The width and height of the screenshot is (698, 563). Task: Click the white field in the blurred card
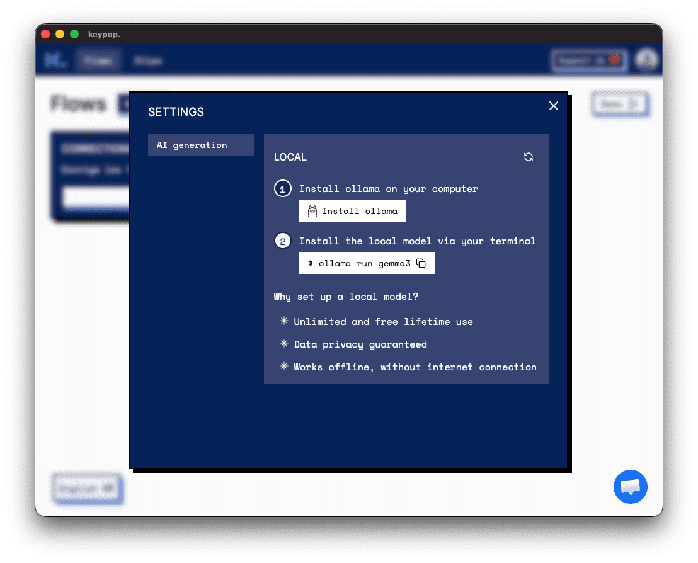coord(96,197)
